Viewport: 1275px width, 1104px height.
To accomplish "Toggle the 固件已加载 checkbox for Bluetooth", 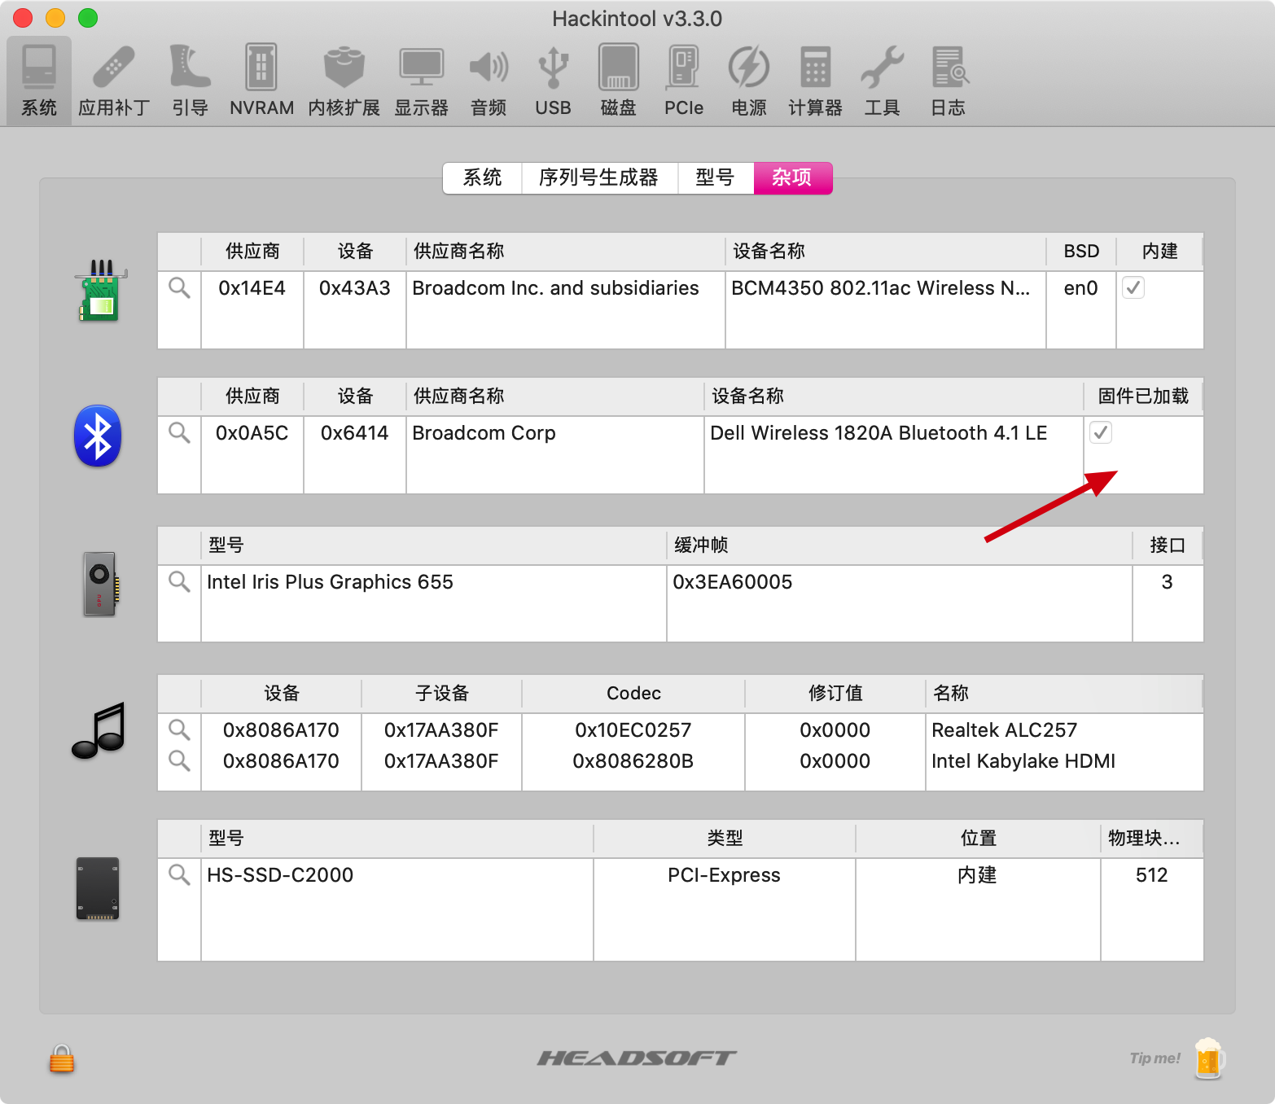I will (1101, 432).
